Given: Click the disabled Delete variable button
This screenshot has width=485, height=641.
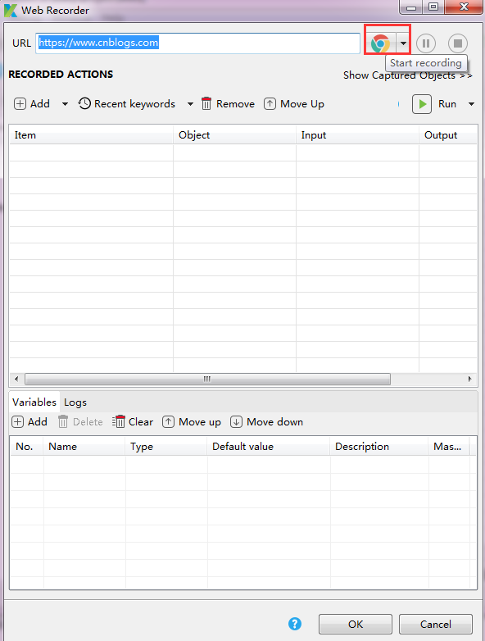Looking at the screenshot, I should 80,422.
